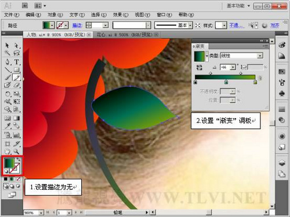290x217 pixels.
Task: Expand the gradient angle dropdown
Action: tap(233, 67)
